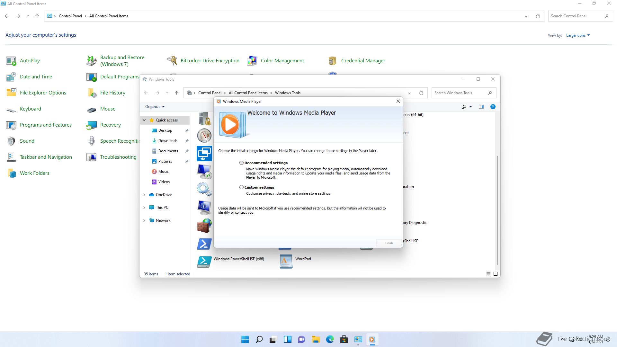Viewport: 617px width, 347px height.
Task: Expand OneDrive tree node
Action: click(x=144, y=195)
